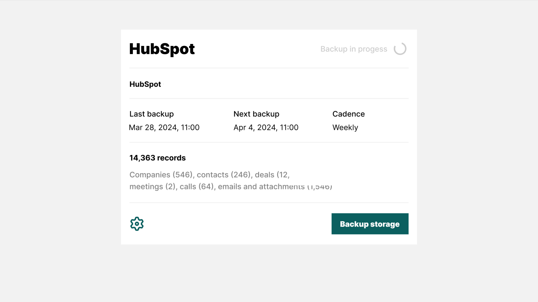Click the "Next backup" label
This screenshot has width=538, height=302.
[x=256, y=114]
